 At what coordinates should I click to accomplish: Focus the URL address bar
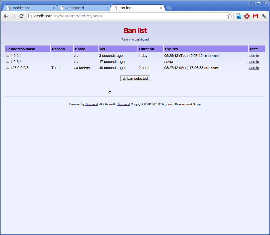pos(127,16)
